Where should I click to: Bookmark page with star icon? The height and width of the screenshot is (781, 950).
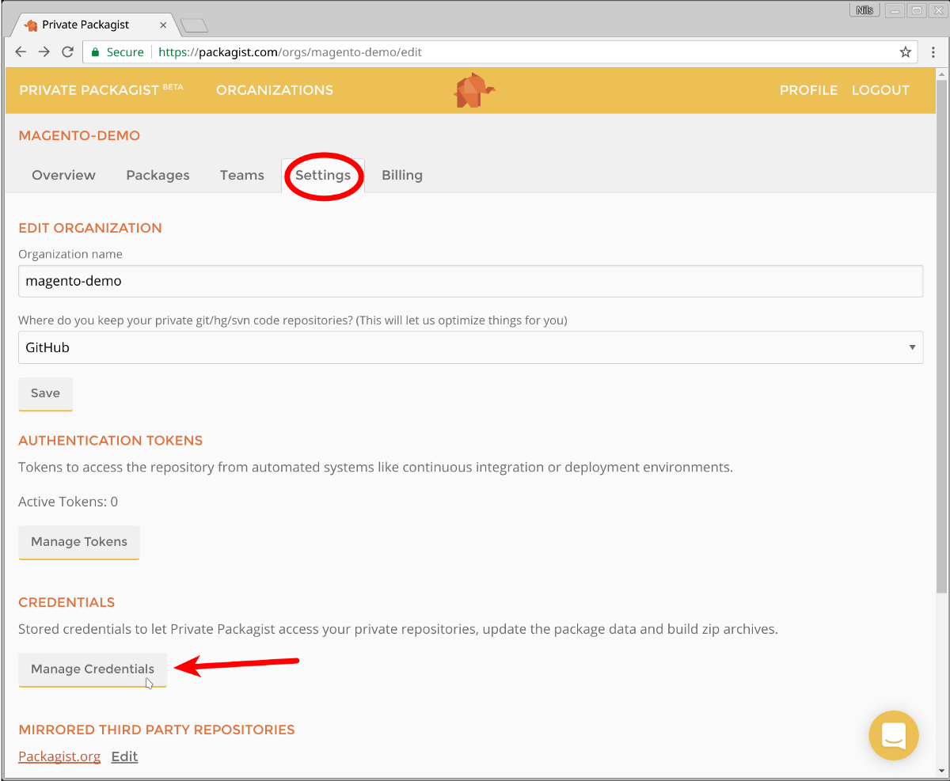(906, 52)
